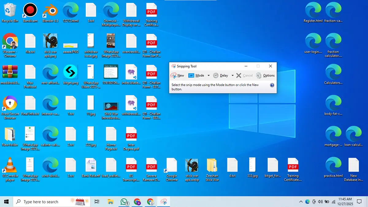The image size is (368, 207).
Task: Open Task View on the taskbar
Action: click(97, 201)
